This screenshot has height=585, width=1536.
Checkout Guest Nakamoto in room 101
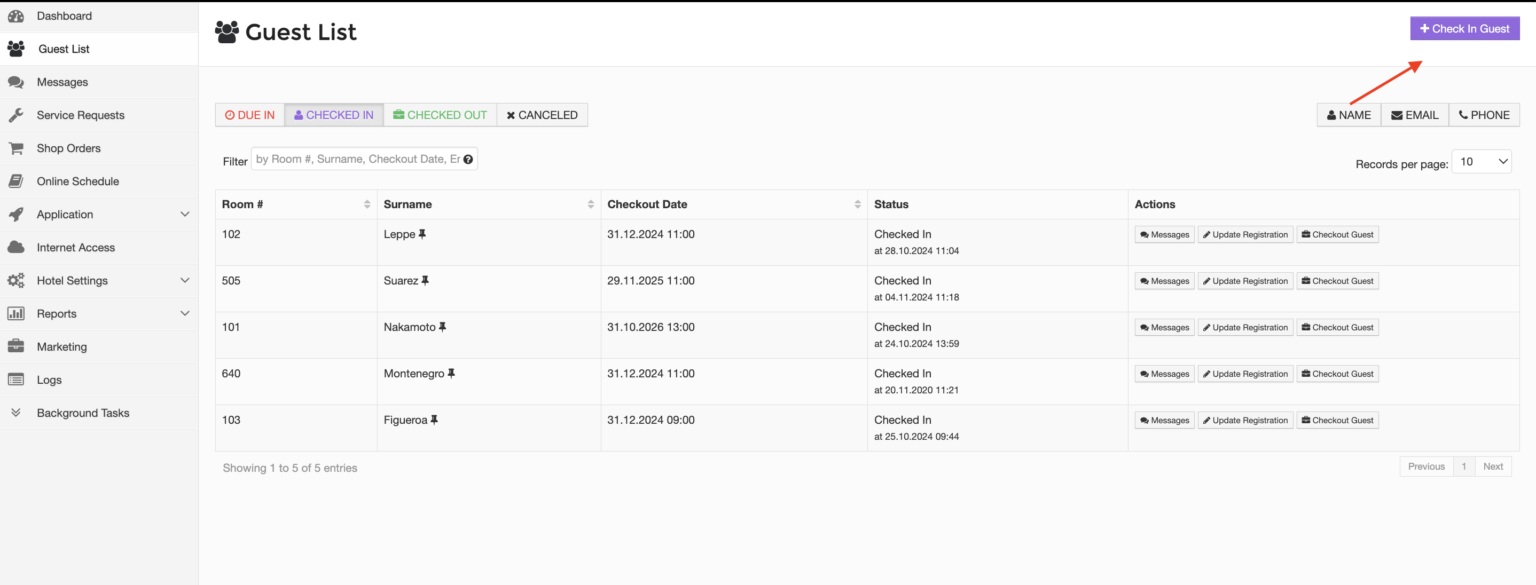point(1337,328)
